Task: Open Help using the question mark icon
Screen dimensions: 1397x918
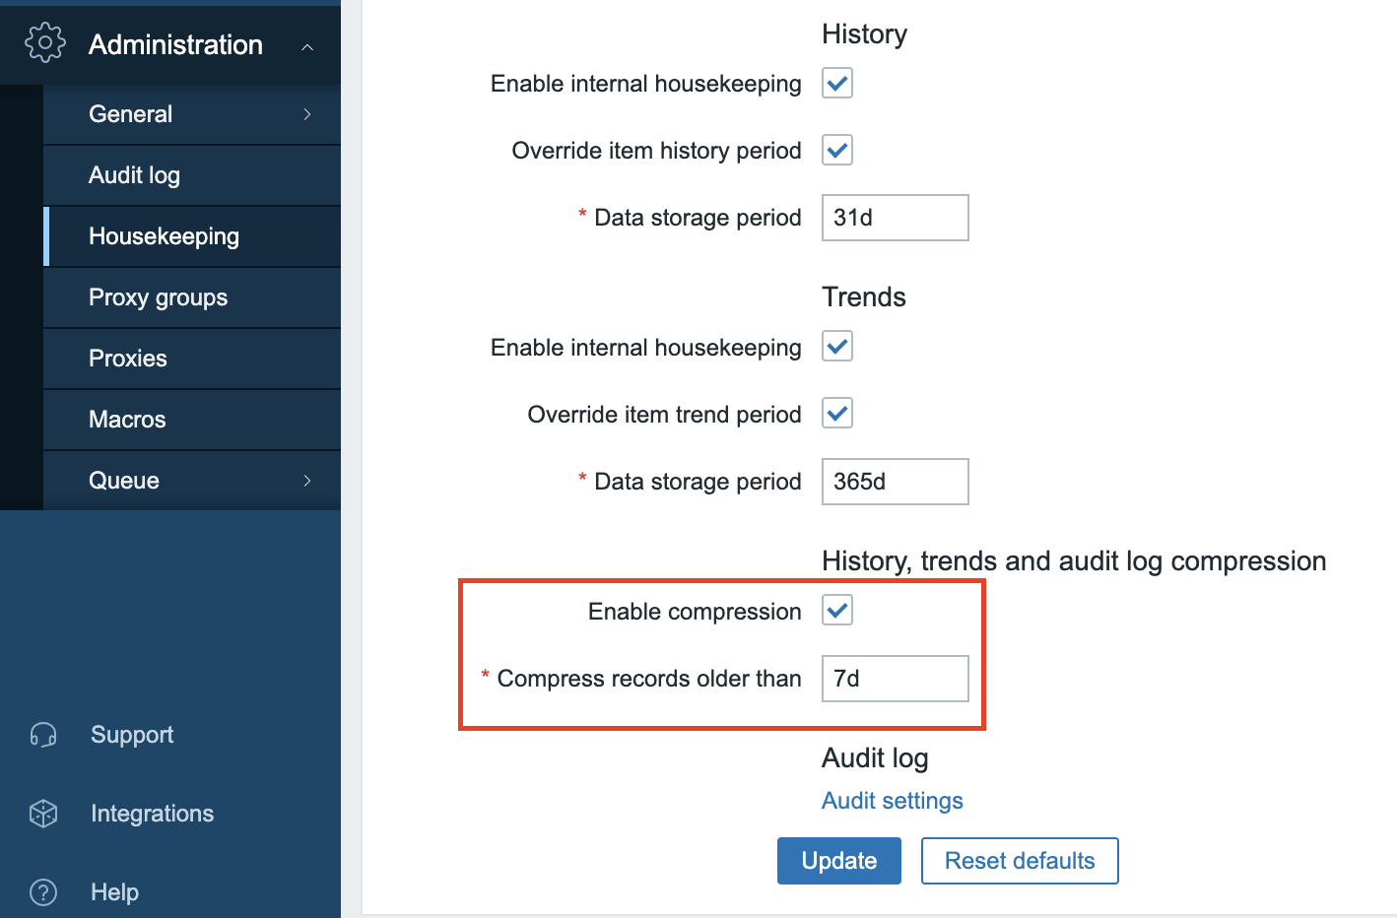Action: point(43,891)
